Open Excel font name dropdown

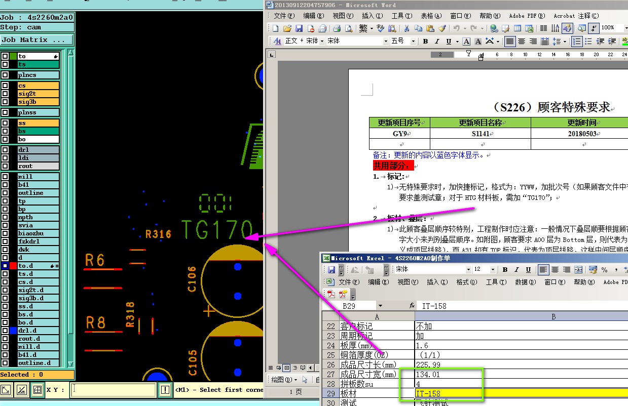tap(468, 269)
